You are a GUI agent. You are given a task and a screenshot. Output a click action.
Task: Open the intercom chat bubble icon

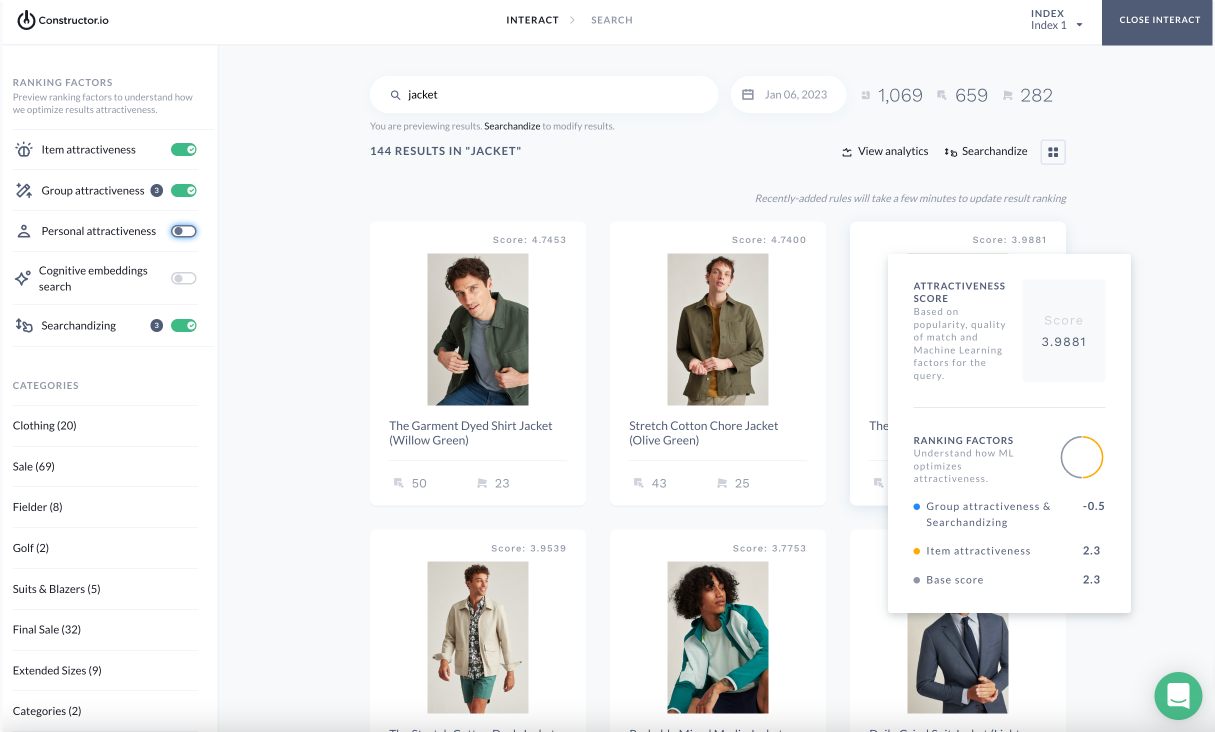[x=1178, y=695]
